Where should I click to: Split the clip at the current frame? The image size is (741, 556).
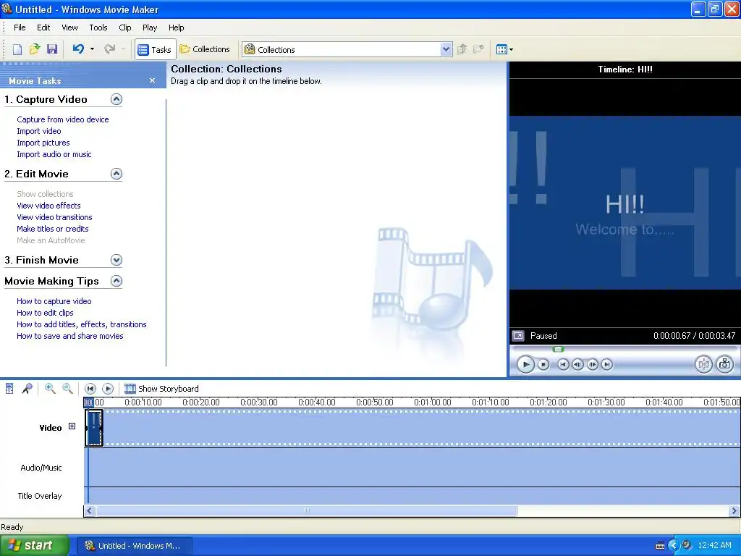click(x=703, y=364)
